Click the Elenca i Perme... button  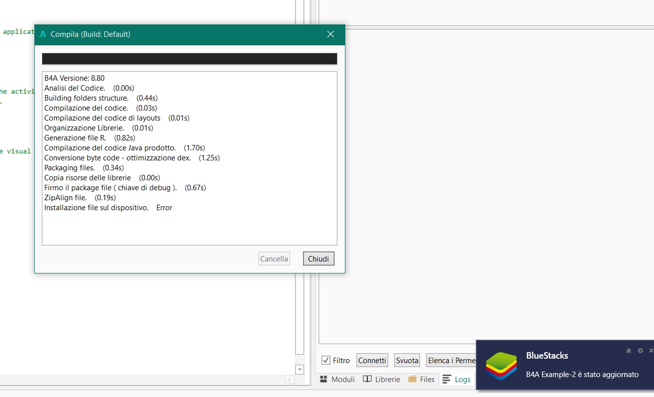coord(451,360)
